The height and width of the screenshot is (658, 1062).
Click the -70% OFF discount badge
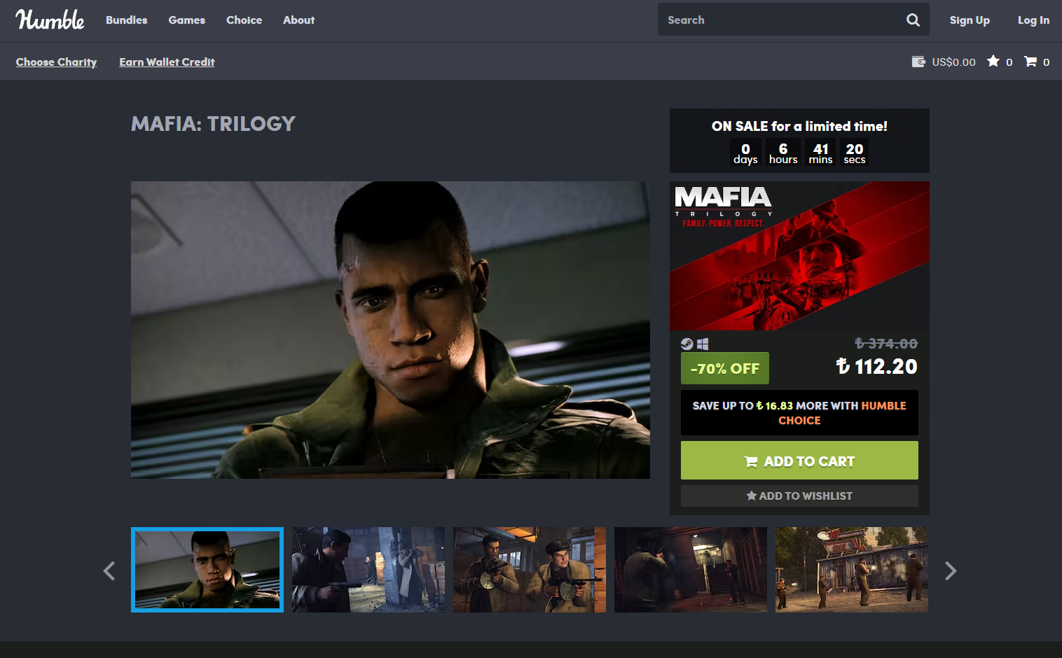pos(725,368)
